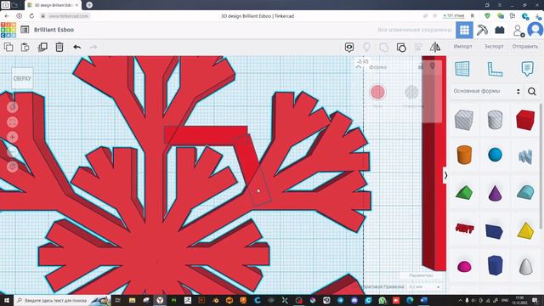Pick the striped Cylinder hole shape
Viewport: 544px width, 306px height.
coord(495,120)
